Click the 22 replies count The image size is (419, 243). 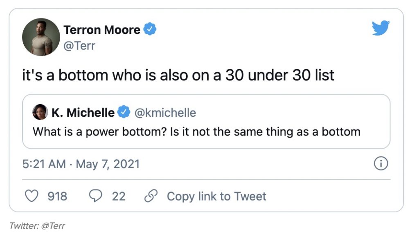point(119,196)
